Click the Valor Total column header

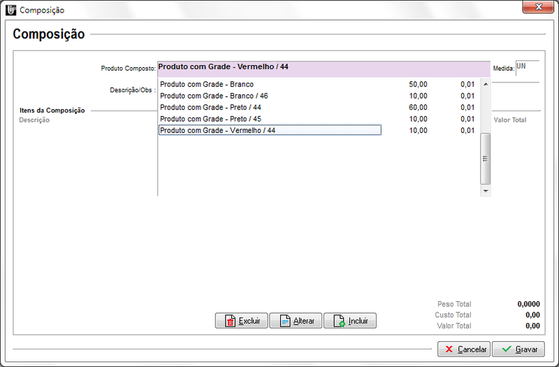pyautogui.click(x=509, y=120)
